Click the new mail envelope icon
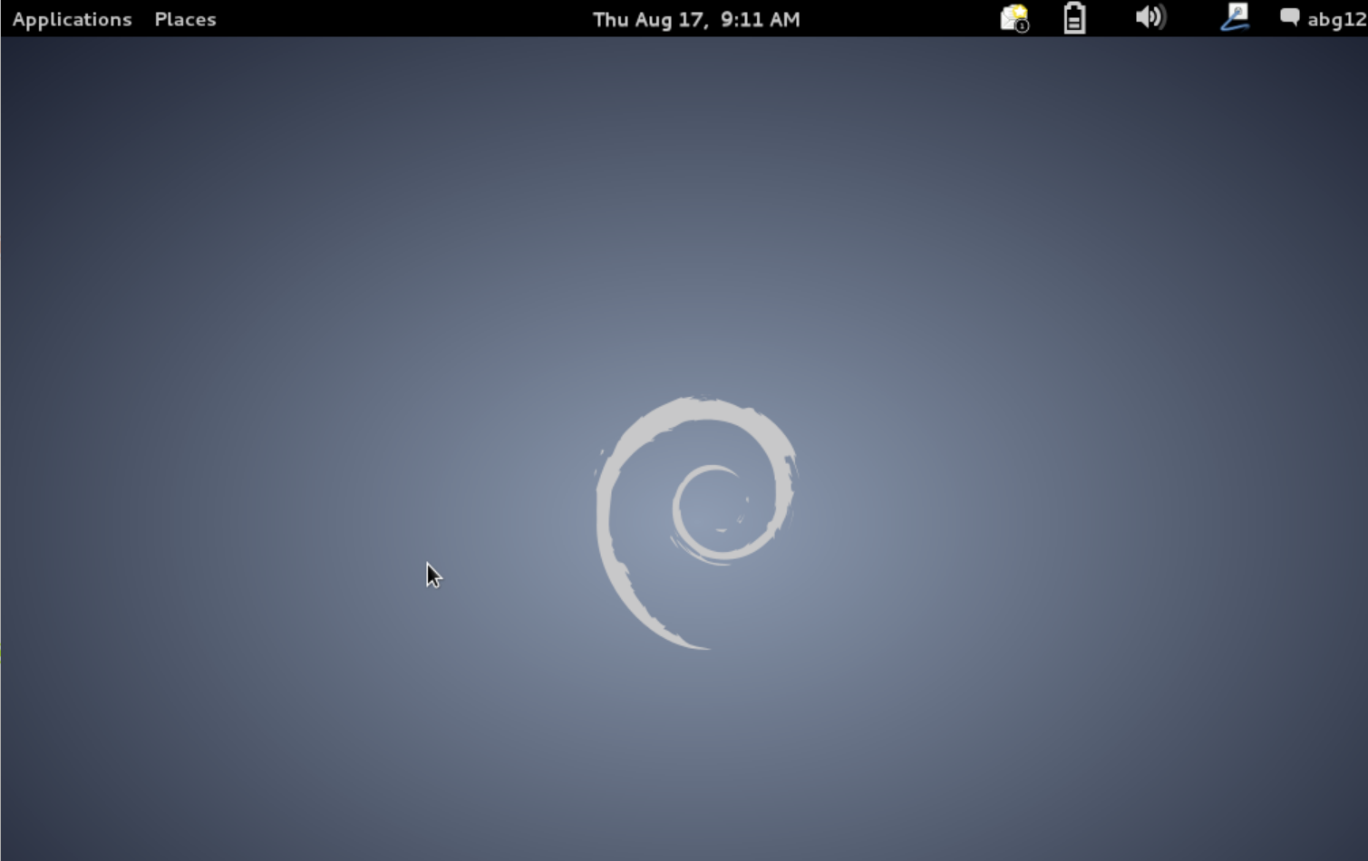 point(1013,18)
